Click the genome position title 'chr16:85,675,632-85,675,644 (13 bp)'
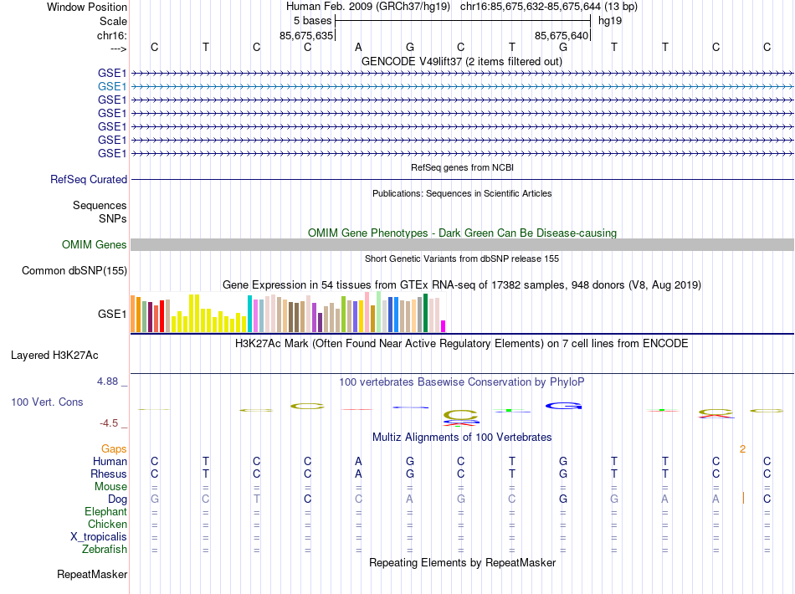 coord(549,7)
